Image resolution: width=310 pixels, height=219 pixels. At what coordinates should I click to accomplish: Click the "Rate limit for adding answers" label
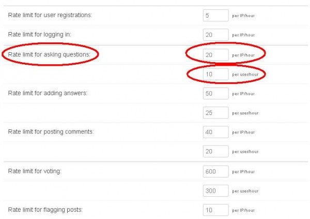(48, 93)
